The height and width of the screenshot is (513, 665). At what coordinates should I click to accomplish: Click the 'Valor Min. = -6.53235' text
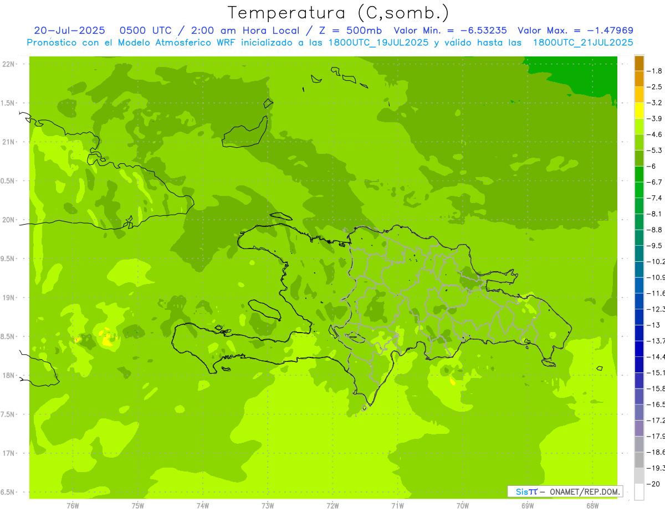[450, 30]
